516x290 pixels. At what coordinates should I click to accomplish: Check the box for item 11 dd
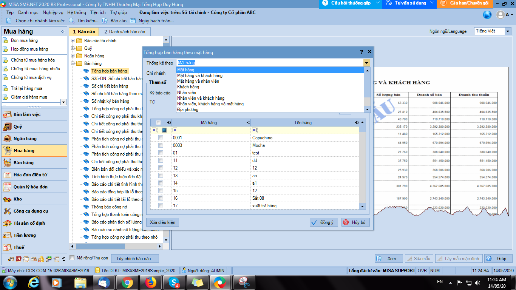[161, 160]
